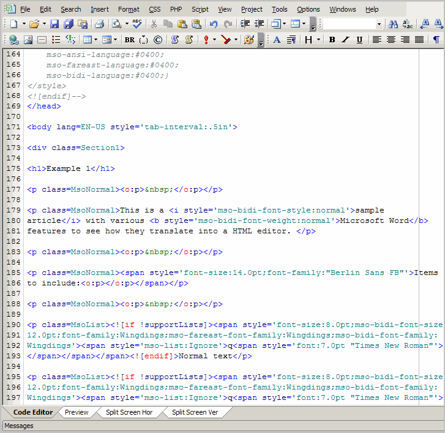Image resolution: width=445 pixels, height=433 pixels.
Task: Switch to Split Screen Hor tab
Action: point(129,412)
